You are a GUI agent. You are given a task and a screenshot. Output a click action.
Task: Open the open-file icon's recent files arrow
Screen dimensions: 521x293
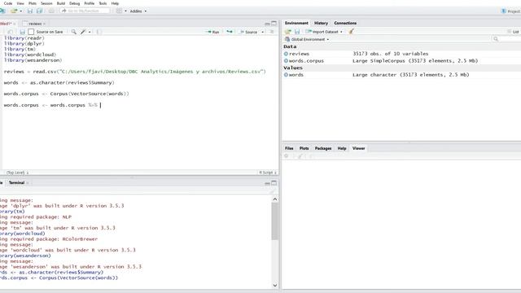20,11
